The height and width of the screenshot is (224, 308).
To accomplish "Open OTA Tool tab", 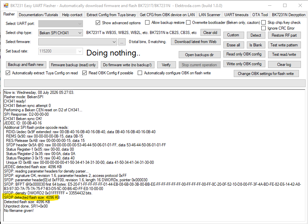I will coord(260,15).
